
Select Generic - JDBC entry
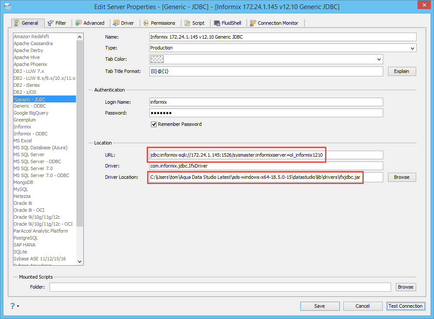(45, 99)
